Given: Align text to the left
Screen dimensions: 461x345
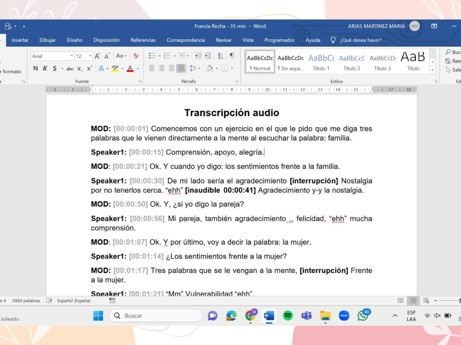Looking at the screenshot, I should coord(152,69).
